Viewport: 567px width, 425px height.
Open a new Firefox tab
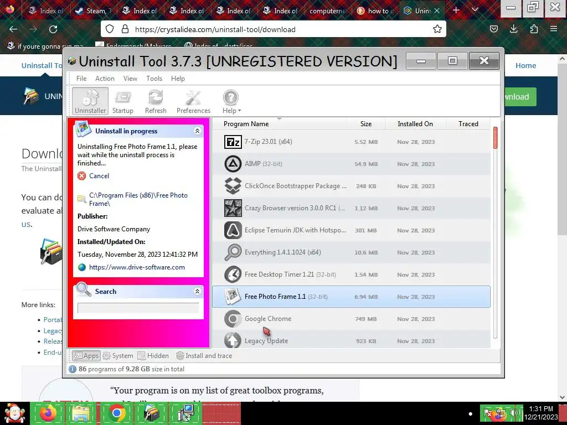pos(456,11)
